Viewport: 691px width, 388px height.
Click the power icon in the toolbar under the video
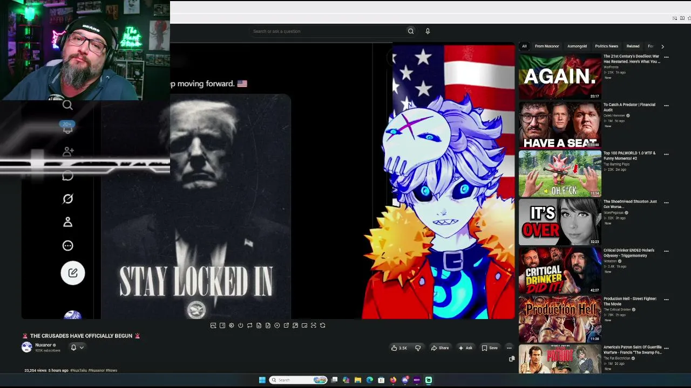tap(241, 325)
